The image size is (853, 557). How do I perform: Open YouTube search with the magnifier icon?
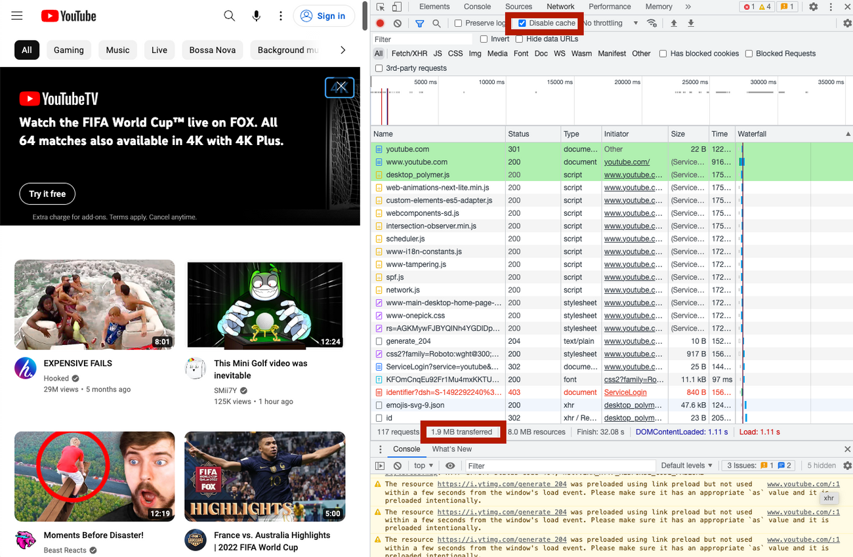(x=229, y=16)
